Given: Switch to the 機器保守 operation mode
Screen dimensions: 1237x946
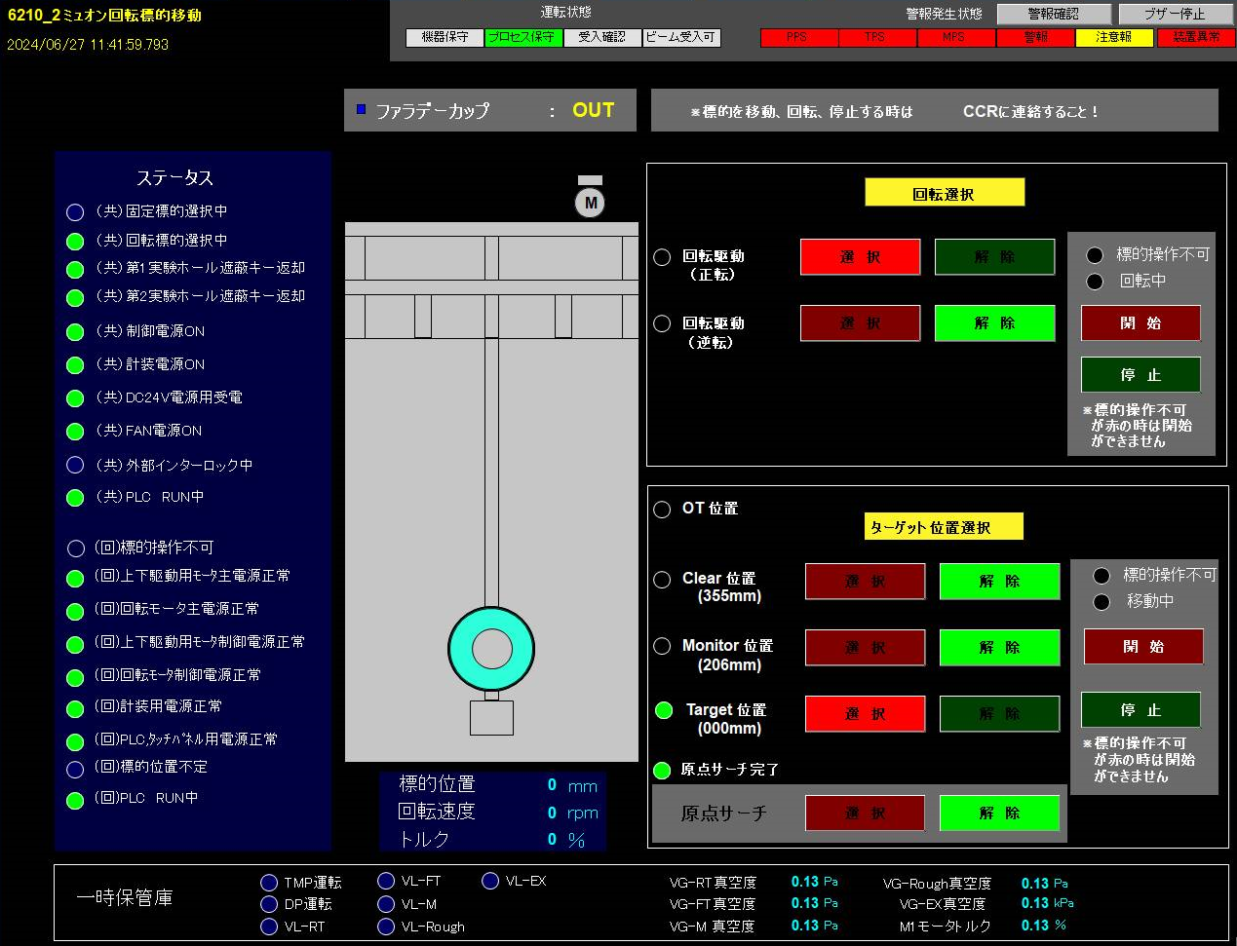Looking at the screenshot, I should click(x=445, y=37).
